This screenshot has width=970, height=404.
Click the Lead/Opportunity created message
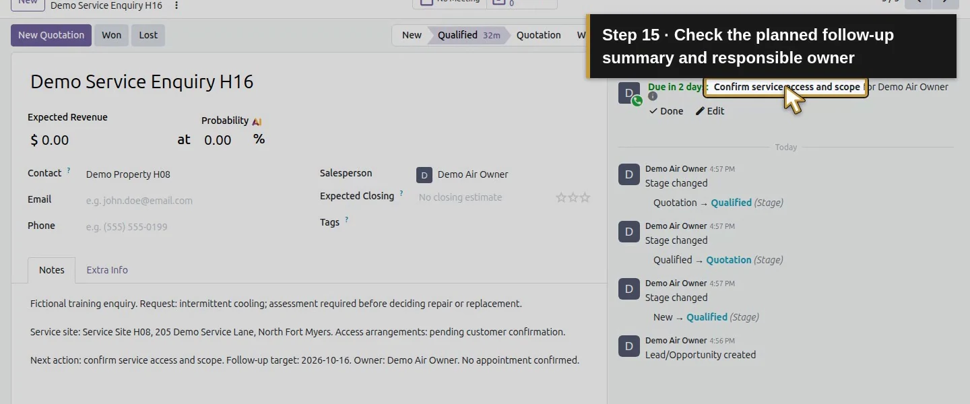701,355
